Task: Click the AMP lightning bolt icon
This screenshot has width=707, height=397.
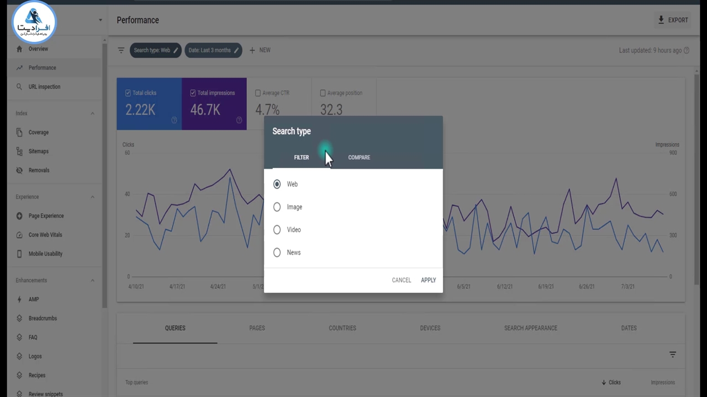Action: (x=19, y=299)
